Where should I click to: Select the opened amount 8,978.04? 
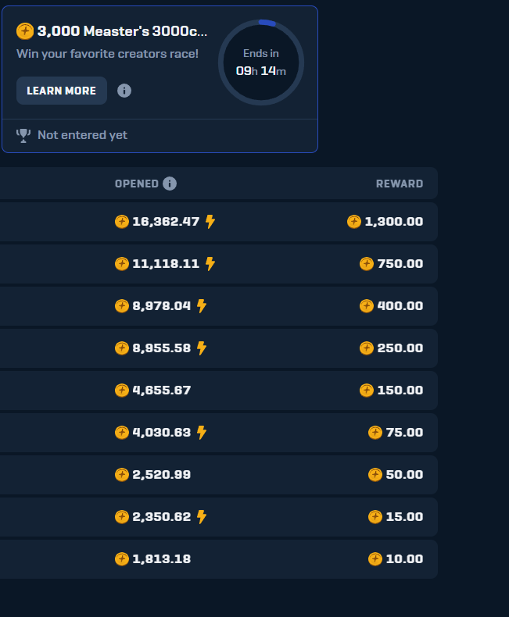point(162,305)
